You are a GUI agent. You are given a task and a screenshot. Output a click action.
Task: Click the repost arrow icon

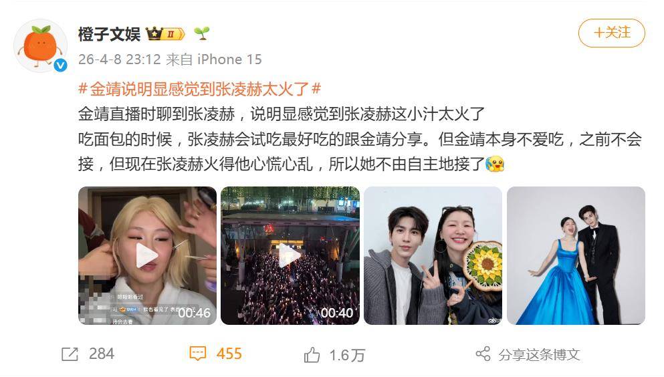click(x=70, y=354)
